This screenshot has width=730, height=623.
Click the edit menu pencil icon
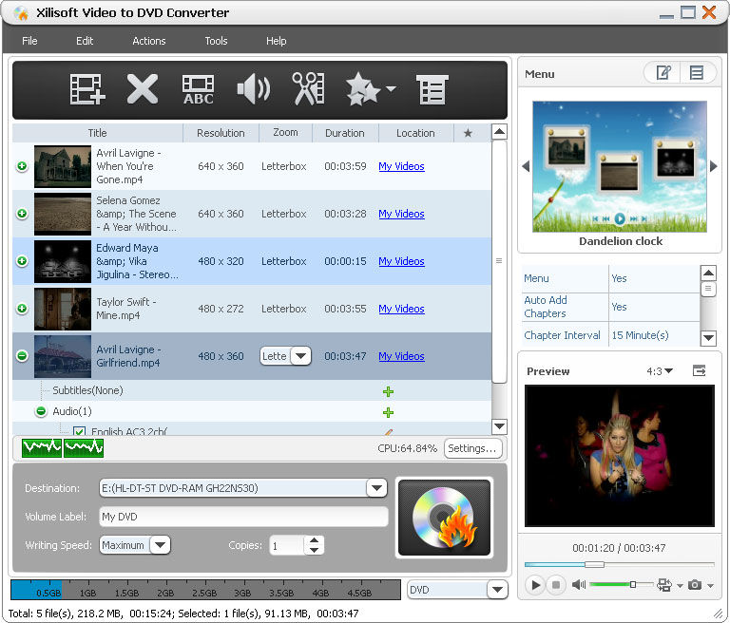[663, 72]
